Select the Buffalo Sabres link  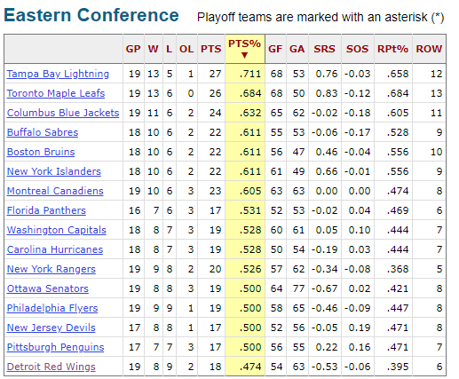click(43, 132)
